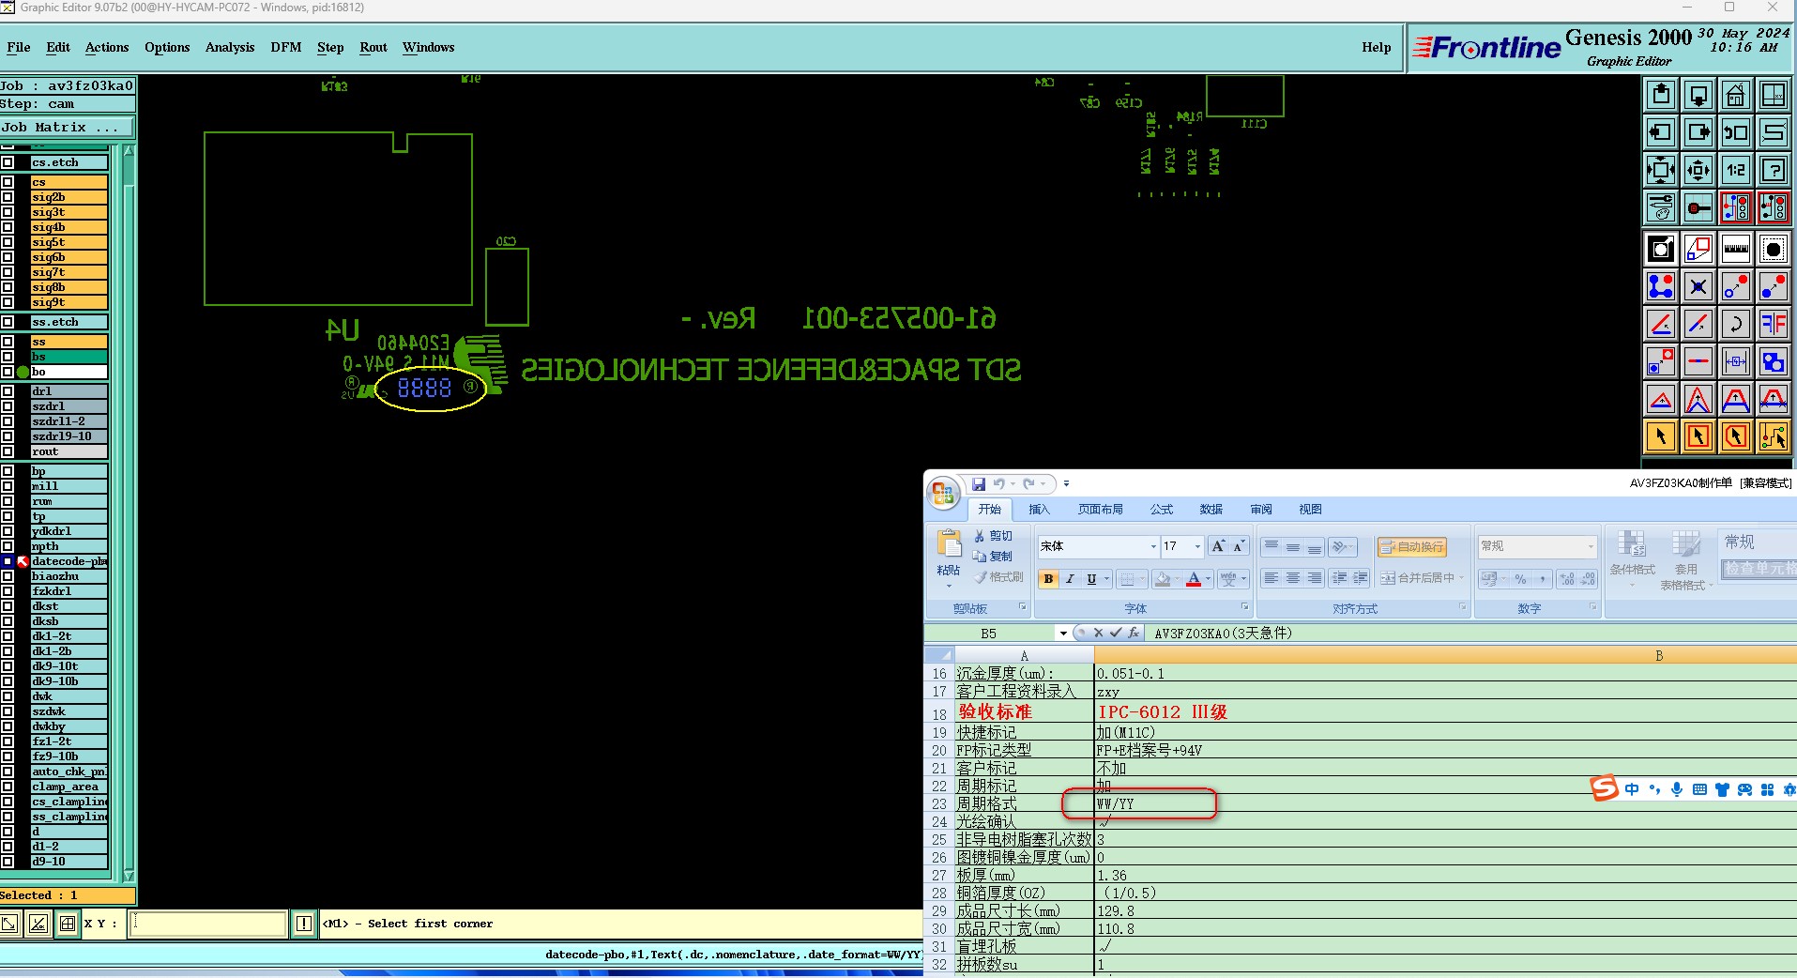Screen dimensions: 1797x978
Task: Open the Analysis menu
Action: [230, 48]
